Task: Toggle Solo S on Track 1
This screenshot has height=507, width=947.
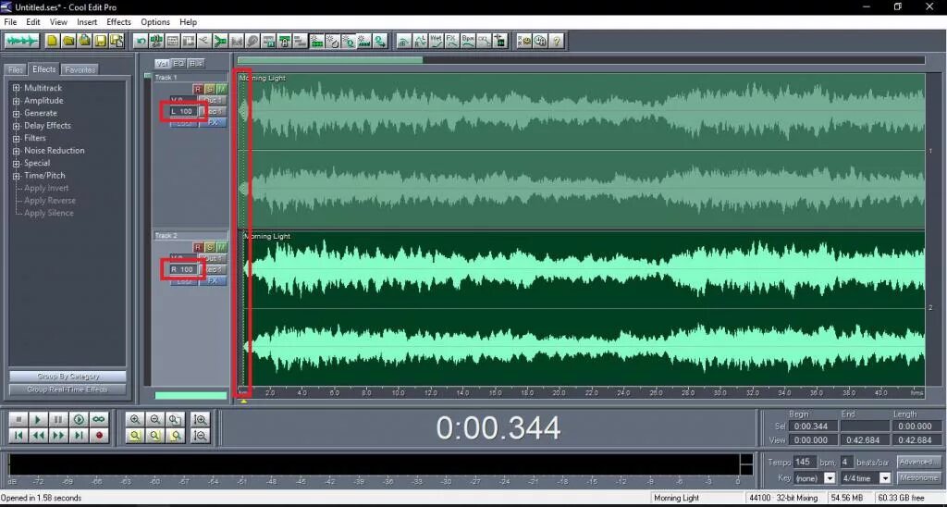Action: click(210, 89)
